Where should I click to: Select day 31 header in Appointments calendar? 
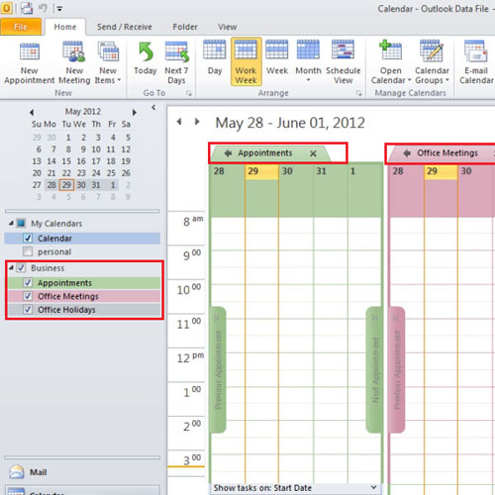click(330, 171)
